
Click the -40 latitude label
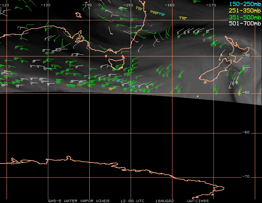click(x=246, y=55)
